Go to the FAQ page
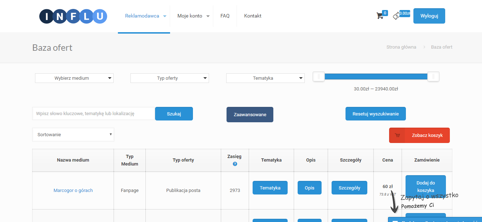482x222 pixels. click(x=225, y=16)
